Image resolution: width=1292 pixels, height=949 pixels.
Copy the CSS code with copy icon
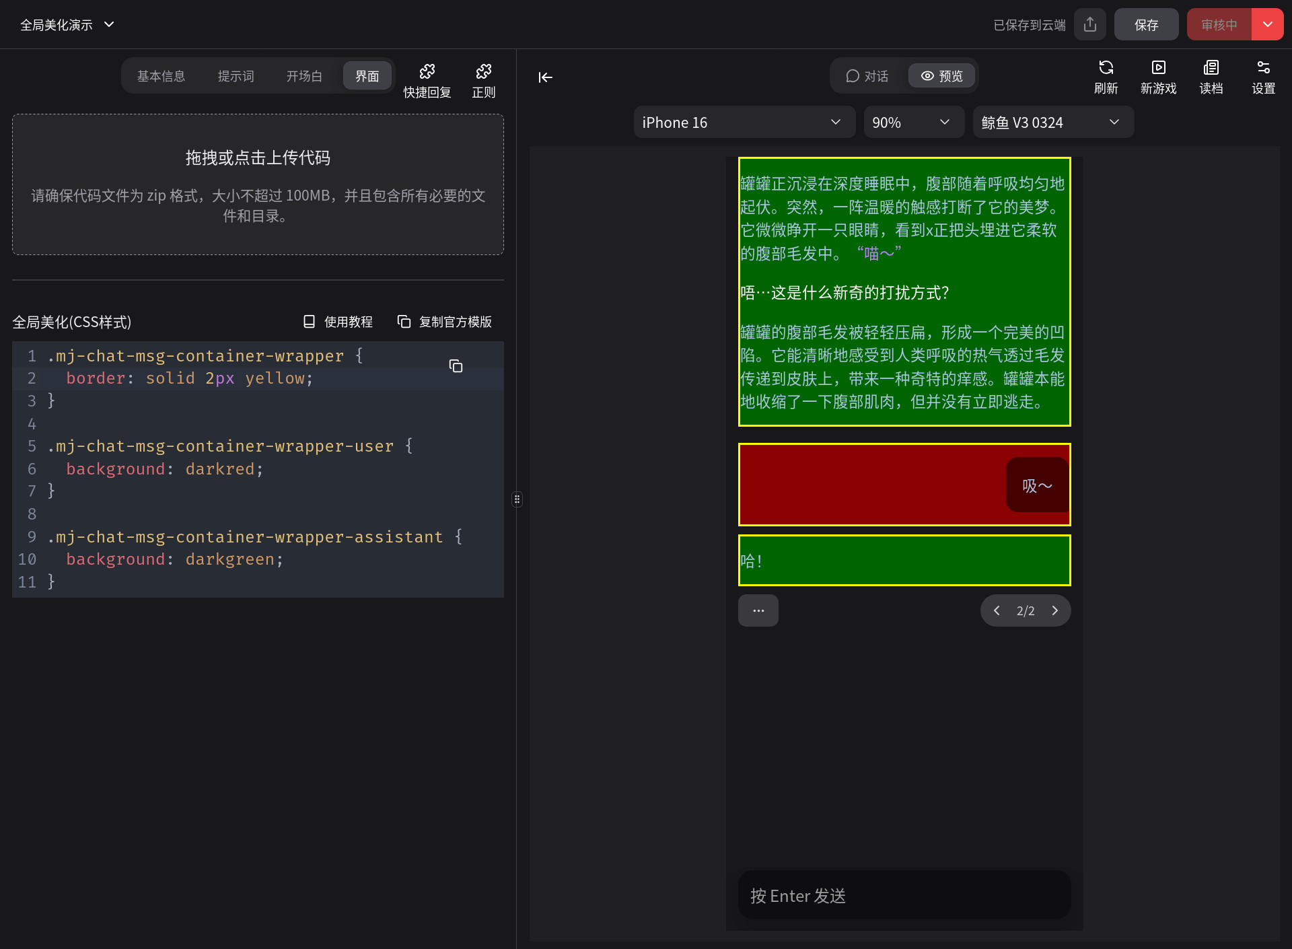[456, 366]
